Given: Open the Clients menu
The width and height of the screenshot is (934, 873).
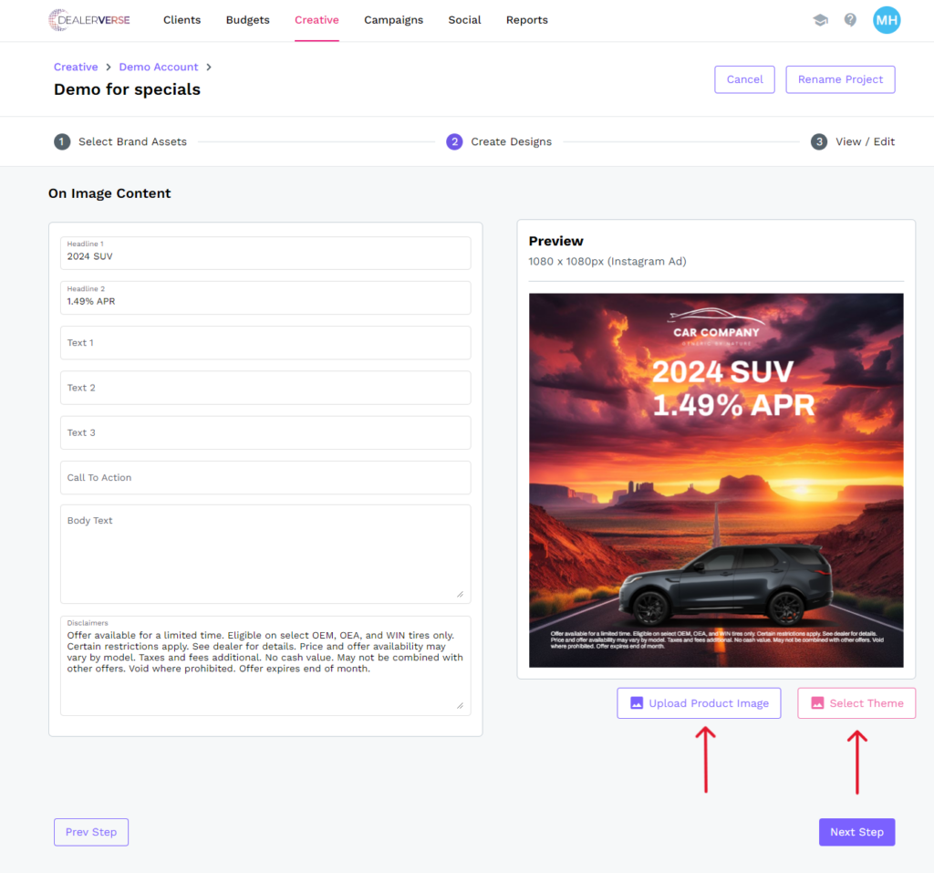Looking at the screenshot, I should tap(182, 20).
